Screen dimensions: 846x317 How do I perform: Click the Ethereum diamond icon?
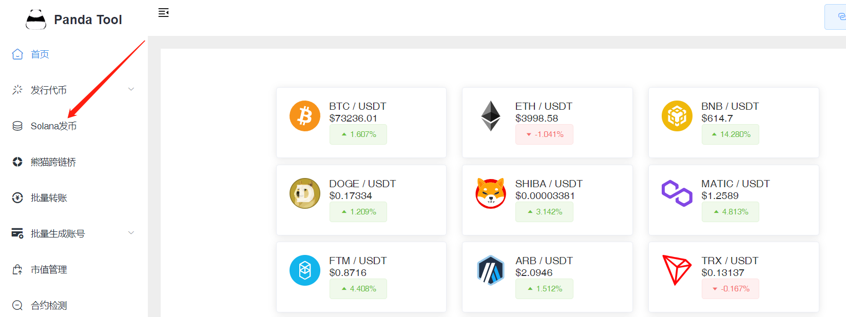point(491,116)
